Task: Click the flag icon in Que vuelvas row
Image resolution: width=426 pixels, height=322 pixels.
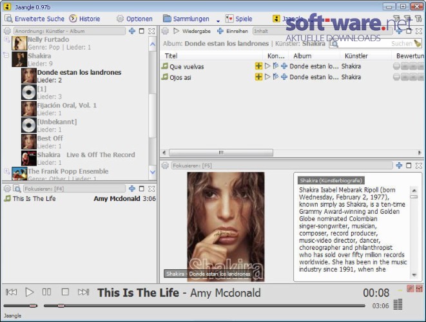Action: 276,66
